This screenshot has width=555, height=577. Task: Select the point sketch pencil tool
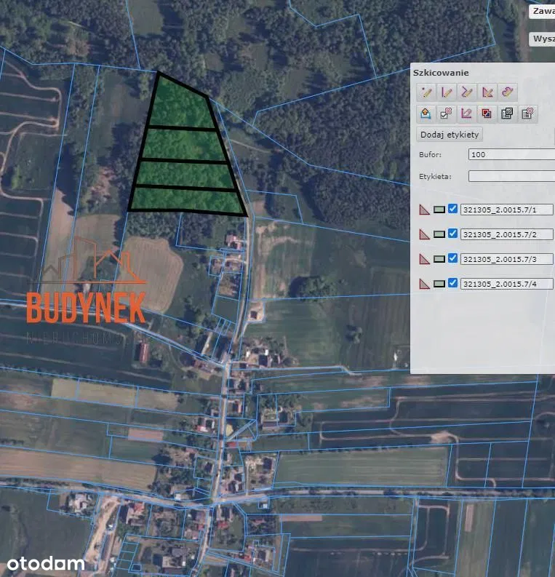point(426,92)
